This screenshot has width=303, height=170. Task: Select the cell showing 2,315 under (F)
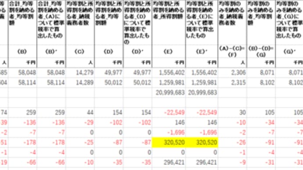coord(232,83)
